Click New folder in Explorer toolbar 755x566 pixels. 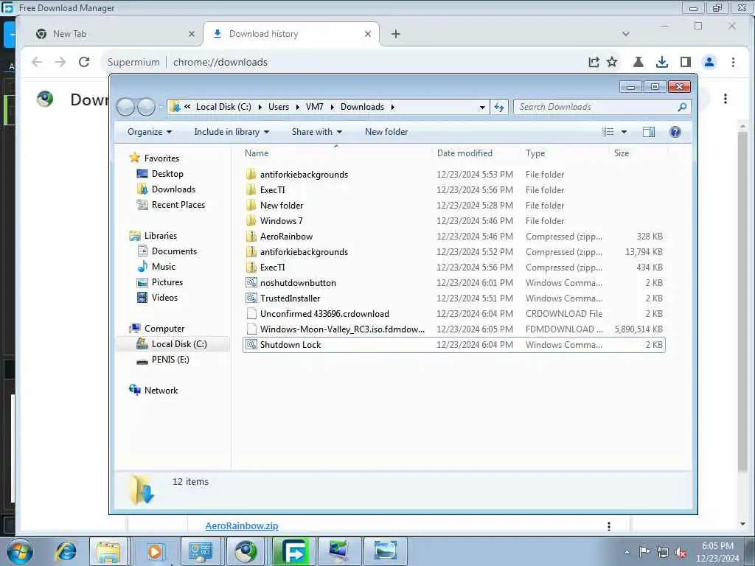click(386, 132)
